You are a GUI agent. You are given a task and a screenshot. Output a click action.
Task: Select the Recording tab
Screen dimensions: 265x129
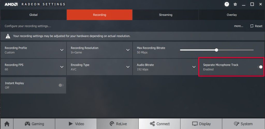pos(100,15)
